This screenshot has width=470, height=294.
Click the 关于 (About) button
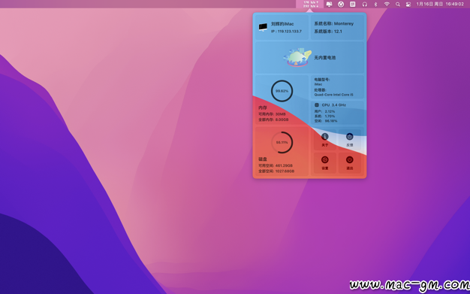click(324, 140)
